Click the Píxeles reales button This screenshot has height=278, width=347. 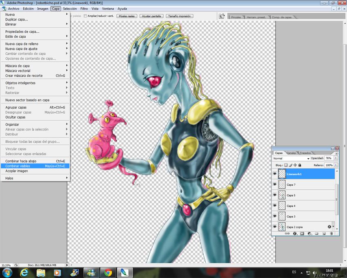point(127,16)
